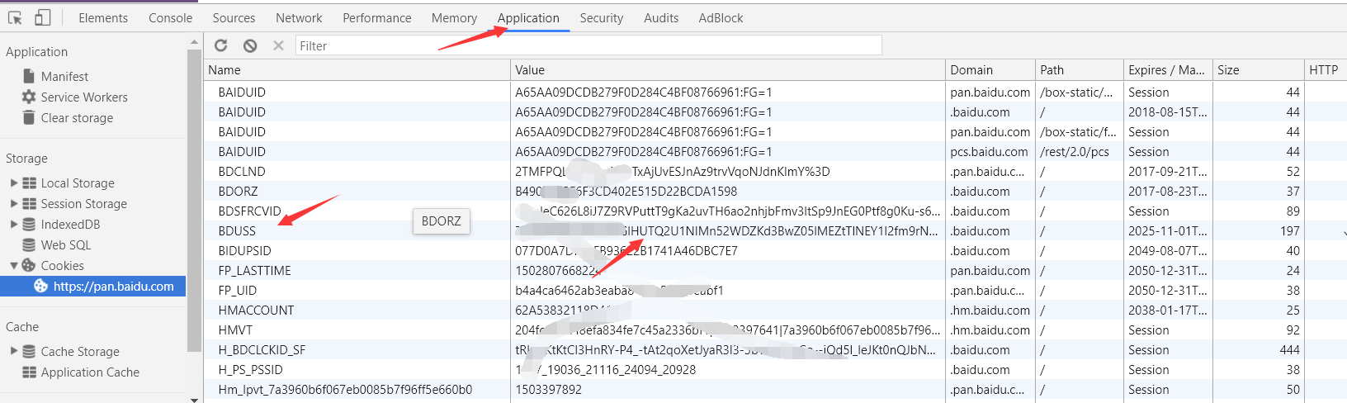Expand the IndexedDB tree node

13,225
